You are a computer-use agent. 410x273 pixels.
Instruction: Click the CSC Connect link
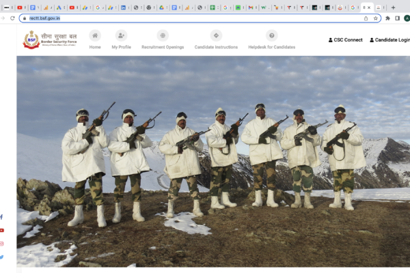tap(345, 40)
